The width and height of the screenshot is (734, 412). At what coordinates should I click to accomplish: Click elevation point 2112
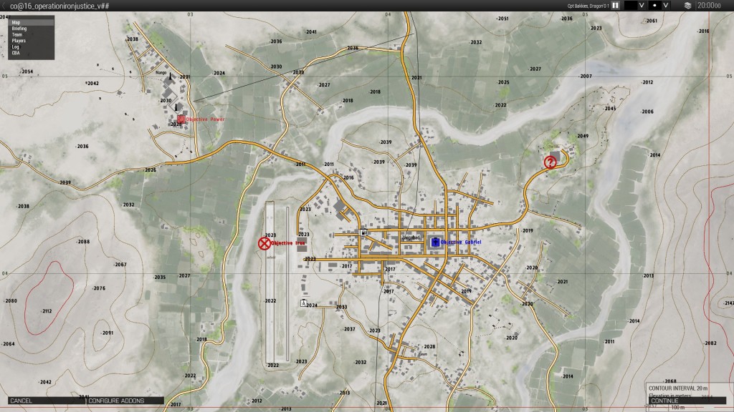click(47, 311)
